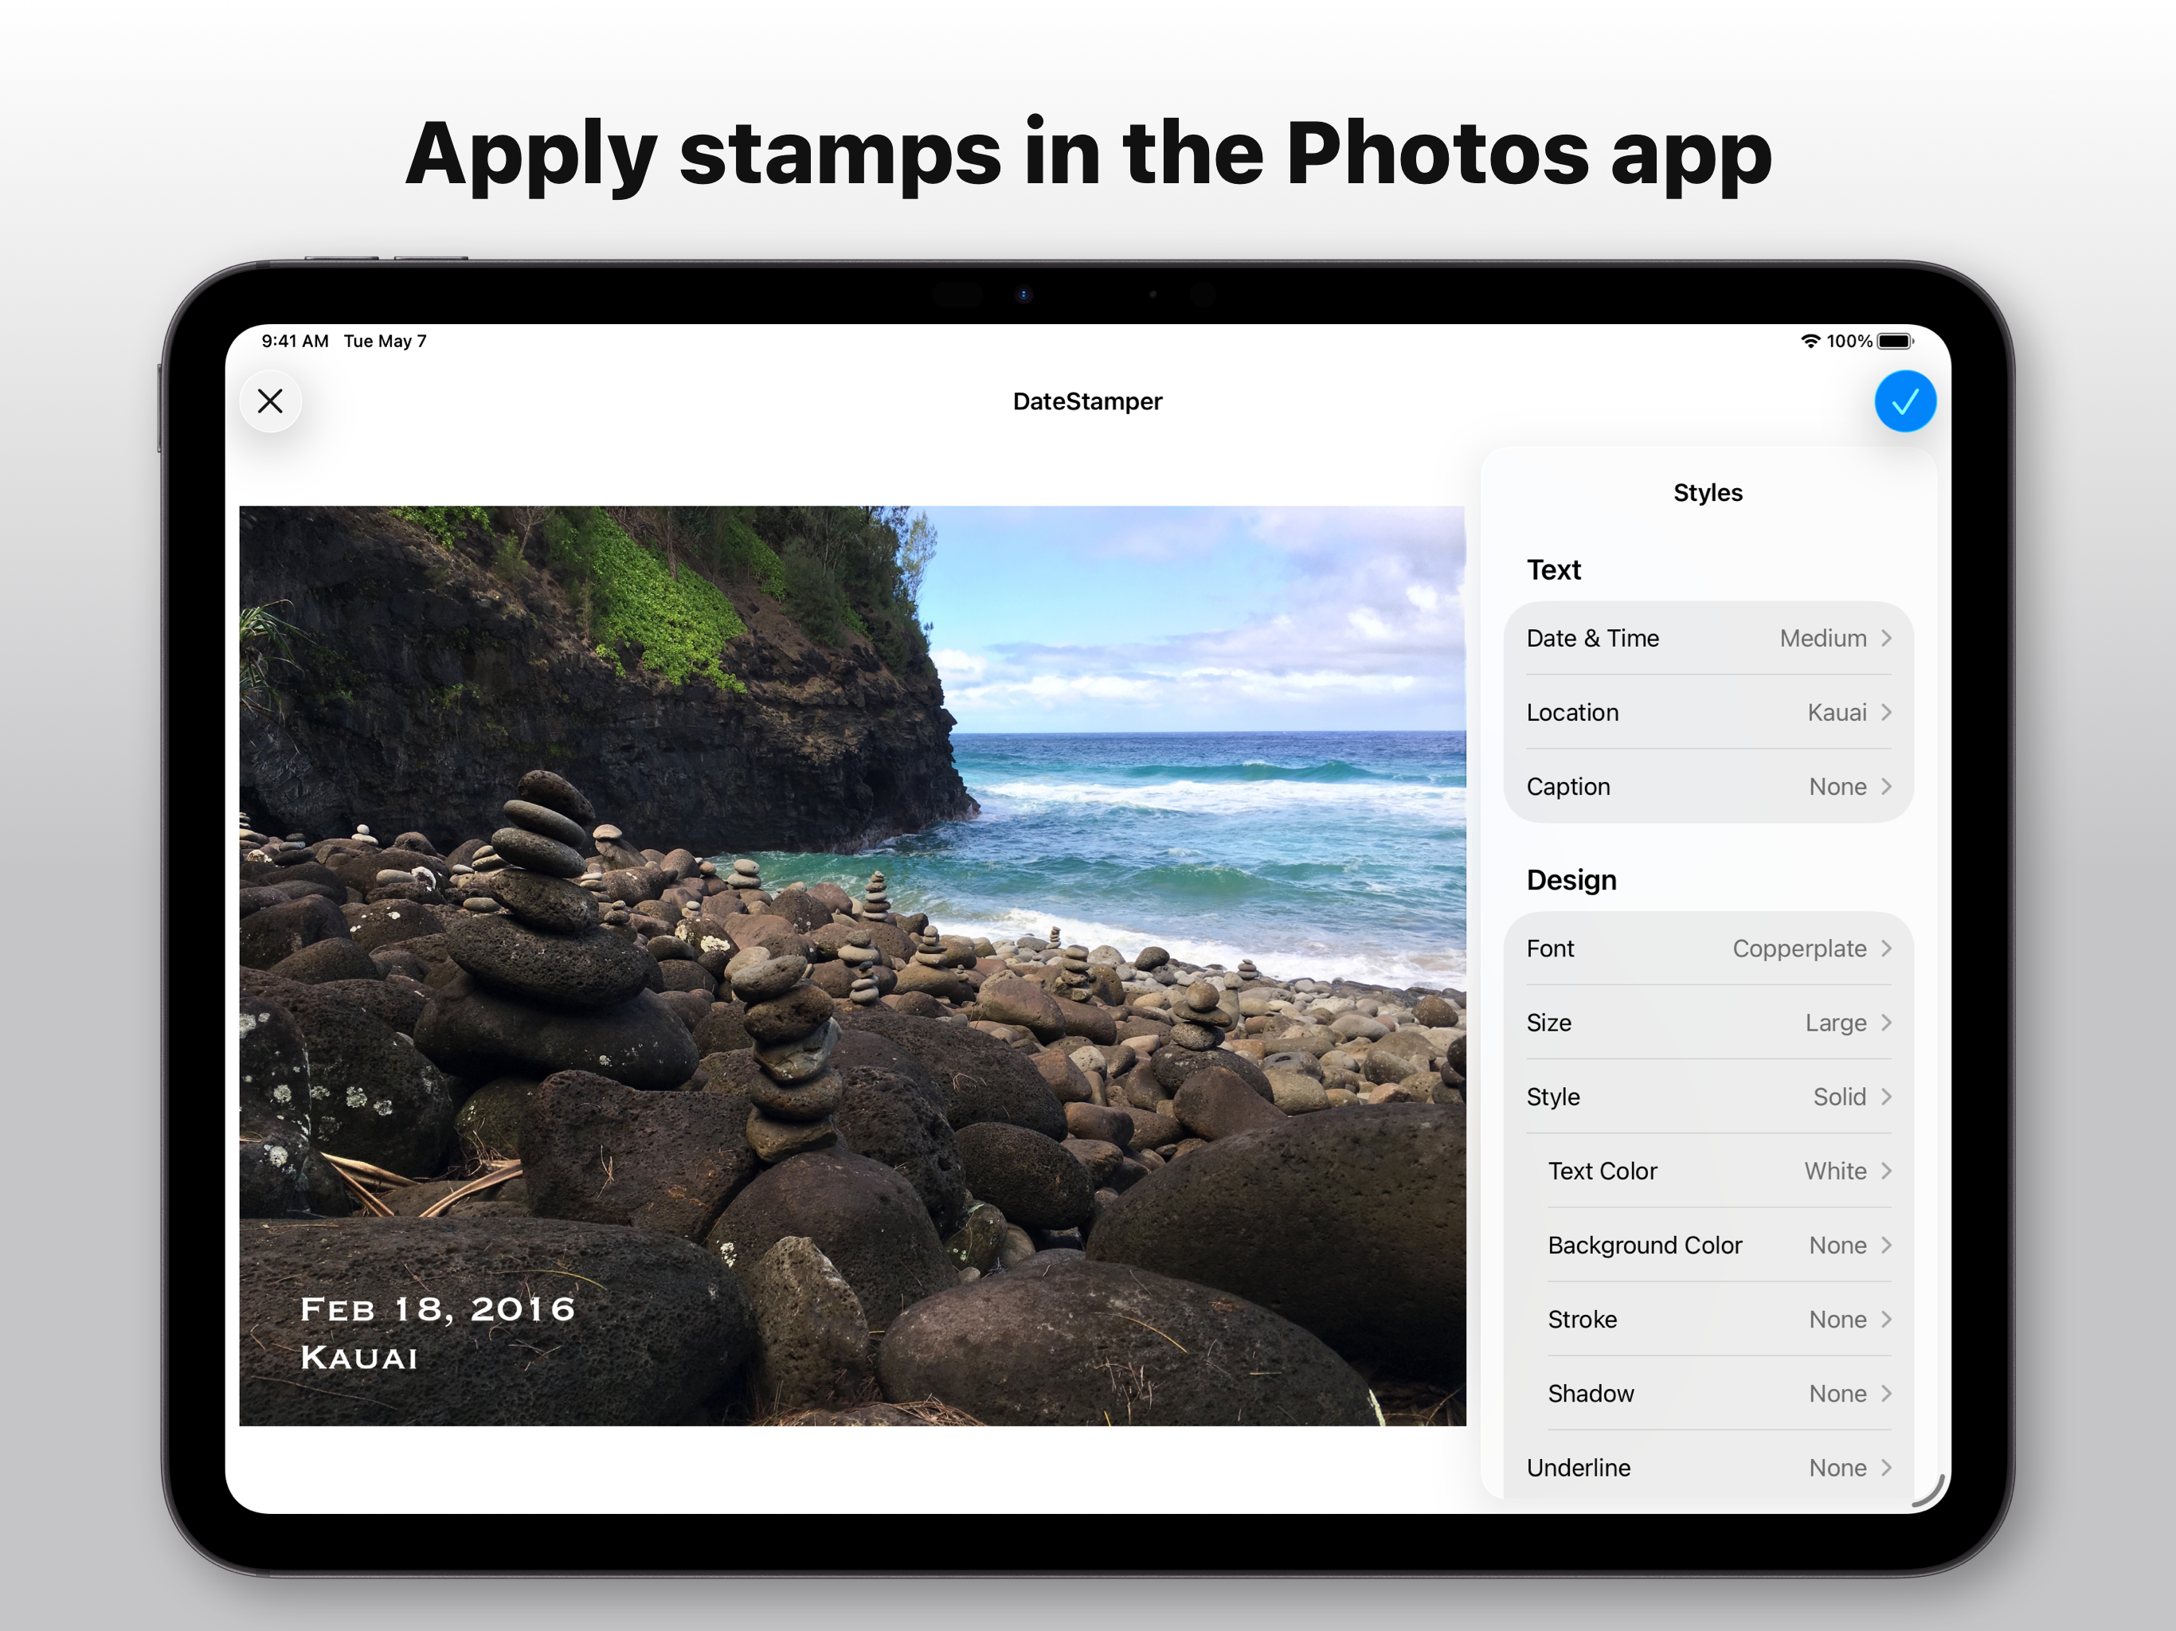Open the Size setting currently set to Large
2176x1631 pixels.
tap(1708, 1022)
